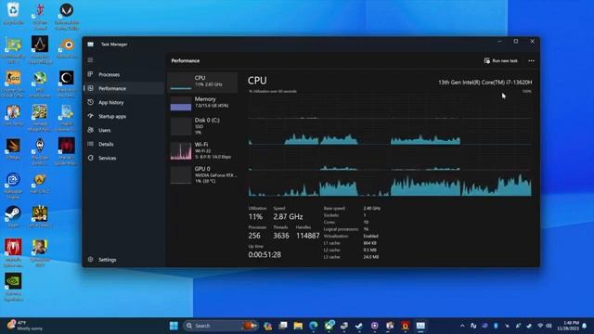Image resolution: width=594 pixels, height=334 pixels.
Task: Open the NVIDIA GeForce Experience desktop shortcut
Action: [x=13, y=287]
